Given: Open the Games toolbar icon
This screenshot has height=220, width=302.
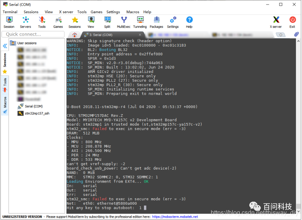Looking at the screenshot, I should pyautogui.click(x=58, y=22).
